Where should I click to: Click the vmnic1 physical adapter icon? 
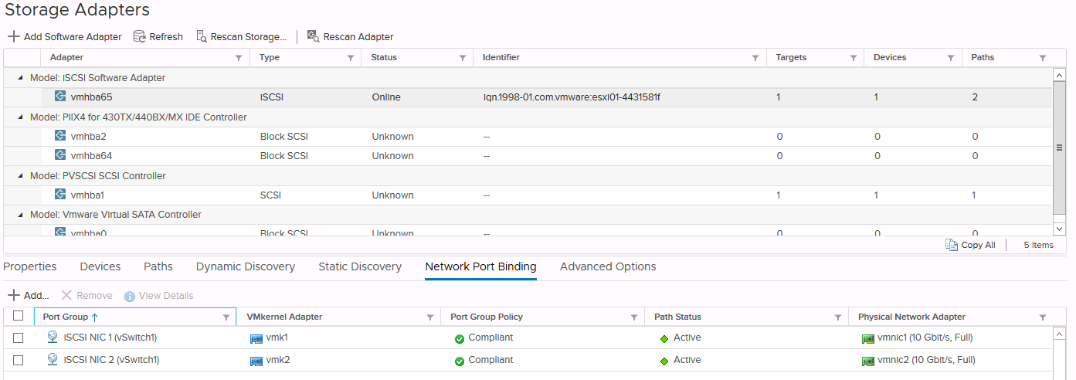point(868,338)
